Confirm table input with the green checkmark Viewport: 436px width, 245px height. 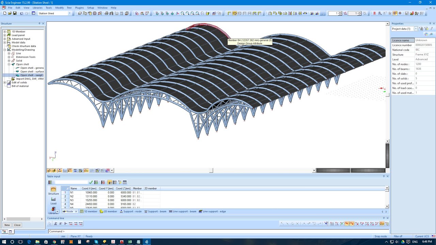91,182
